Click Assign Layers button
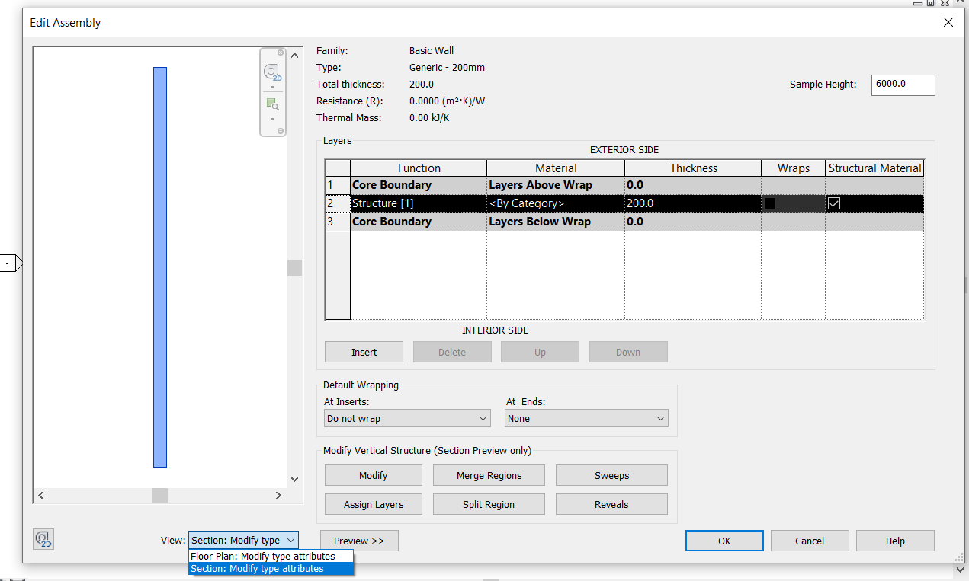 pos(373,503)
